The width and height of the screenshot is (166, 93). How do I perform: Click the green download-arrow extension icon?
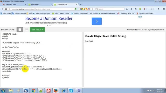(140, 9)
